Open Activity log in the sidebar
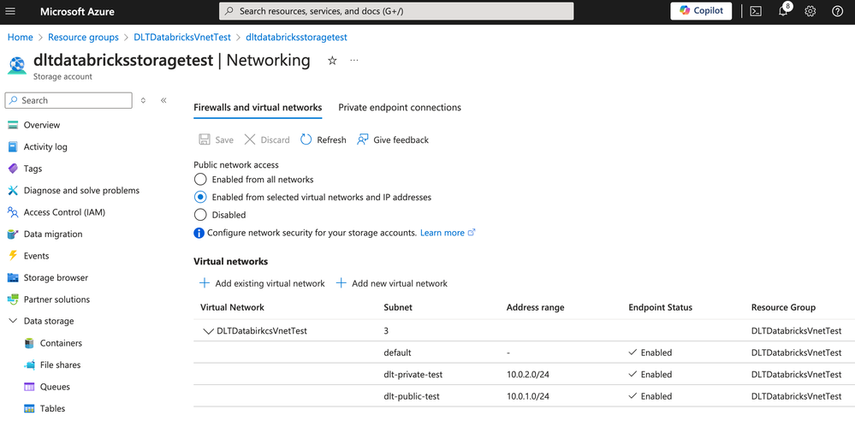The image size is (855, 421). (x=46, y=146)
